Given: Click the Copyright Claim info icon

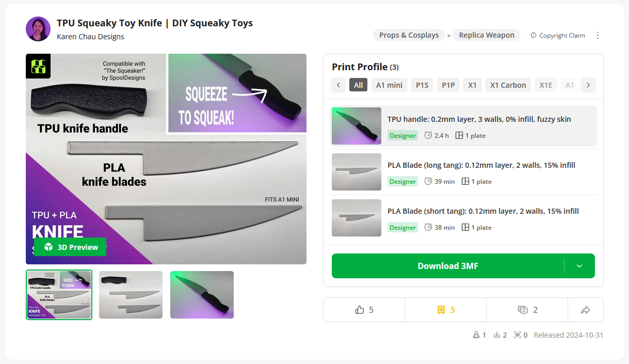Looking at the screenshot, I should [534, 36].
